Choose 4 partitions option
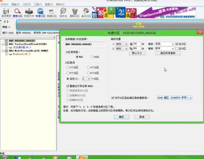Viewport: 204px width, 159px height. tap(88, 67)
